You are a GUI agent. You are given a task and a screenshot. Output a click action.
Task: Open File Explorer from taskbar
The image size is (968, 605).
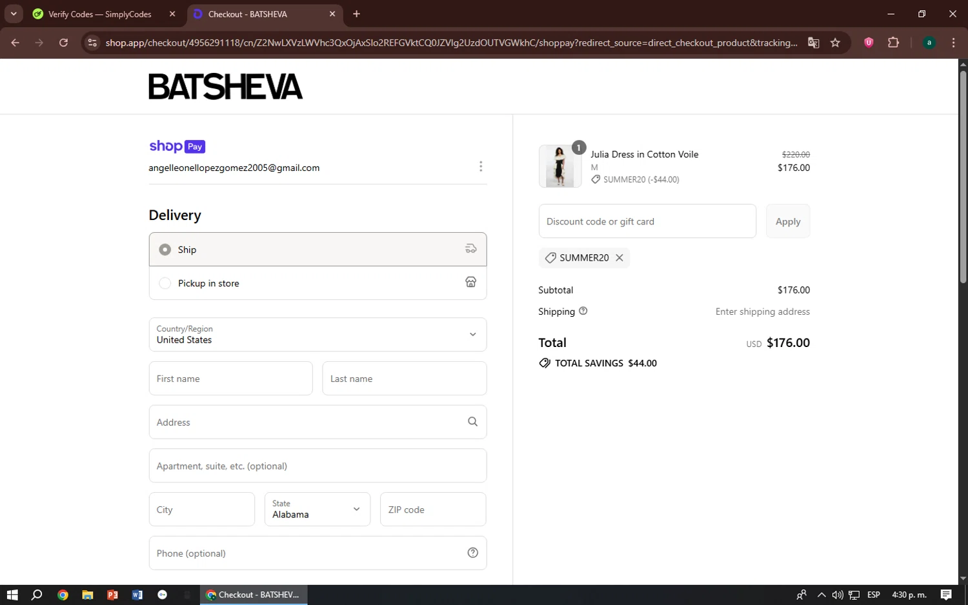coord(88,595)
